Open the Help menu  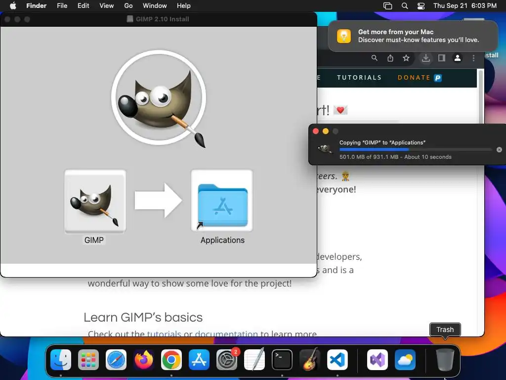click(x=184, y=6)
